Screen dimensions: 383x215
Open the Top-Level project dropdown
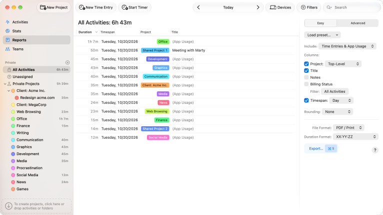(343, 64)
